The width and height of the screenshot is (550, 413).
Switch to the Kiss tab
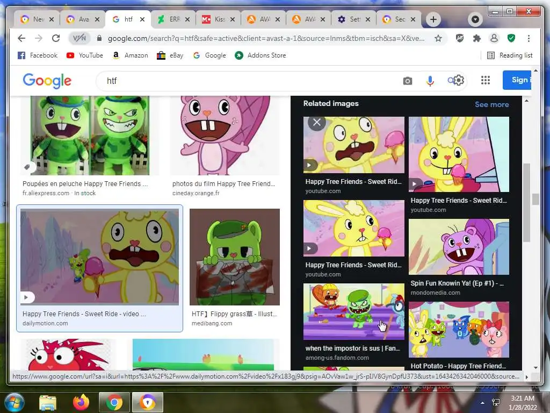219,19
